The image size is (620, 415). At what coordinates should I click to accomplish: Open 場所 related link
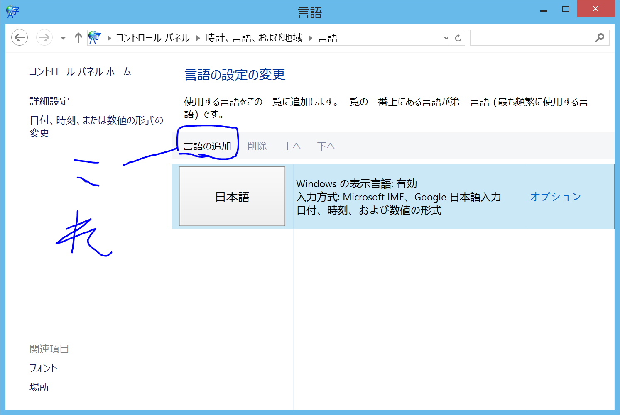39,387
